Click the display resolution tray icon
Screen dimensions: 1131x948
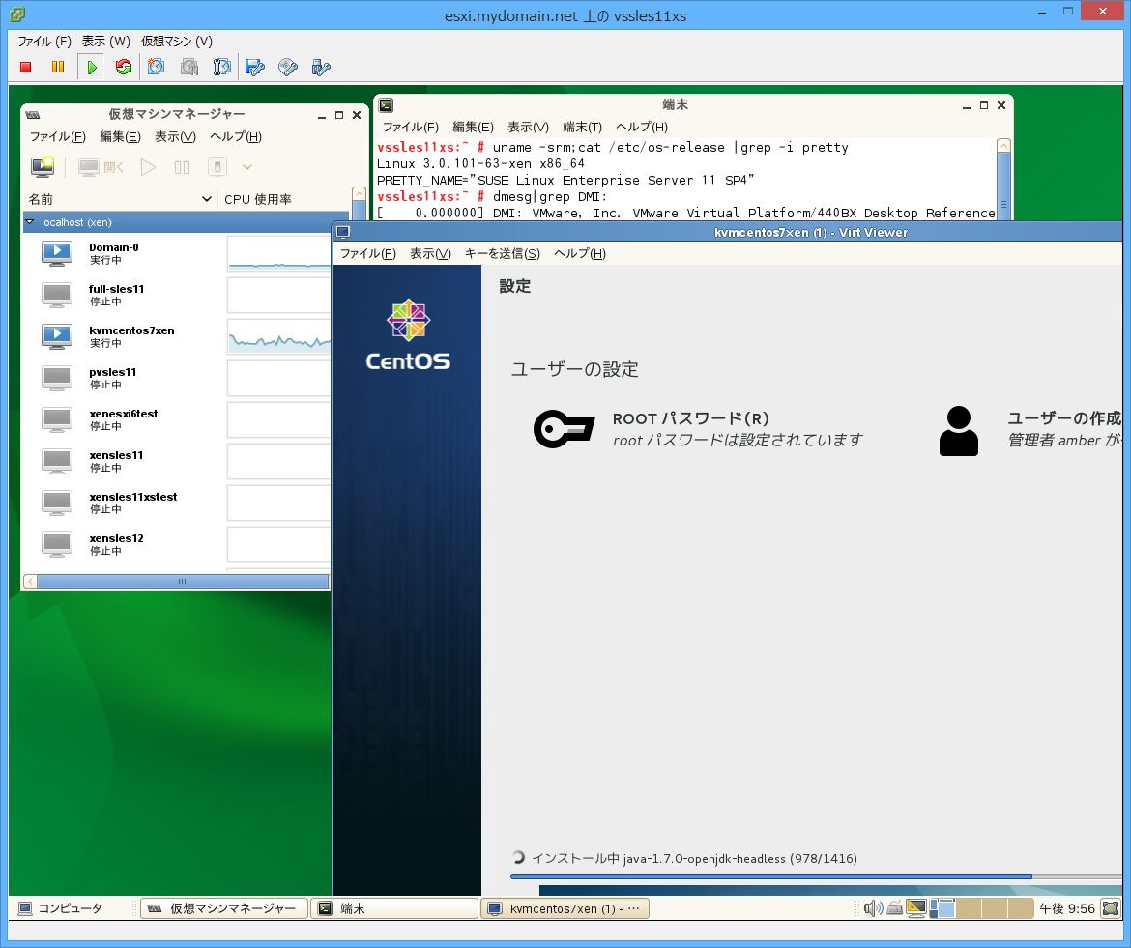tap(916, 908)
